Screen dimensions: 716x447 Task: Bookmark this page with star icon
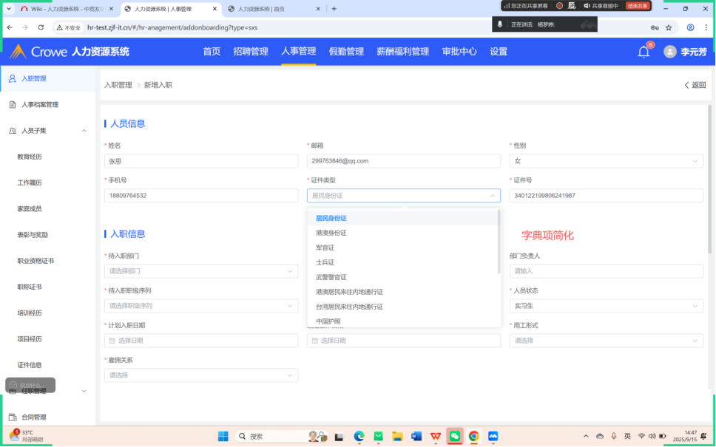pyautogui.click(x=669, y=27)
